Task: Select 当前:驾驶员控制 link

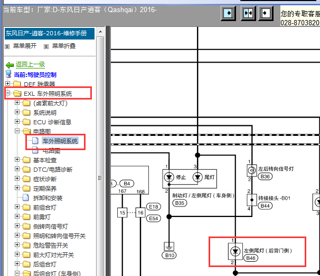Action: [x=35, y=75]
